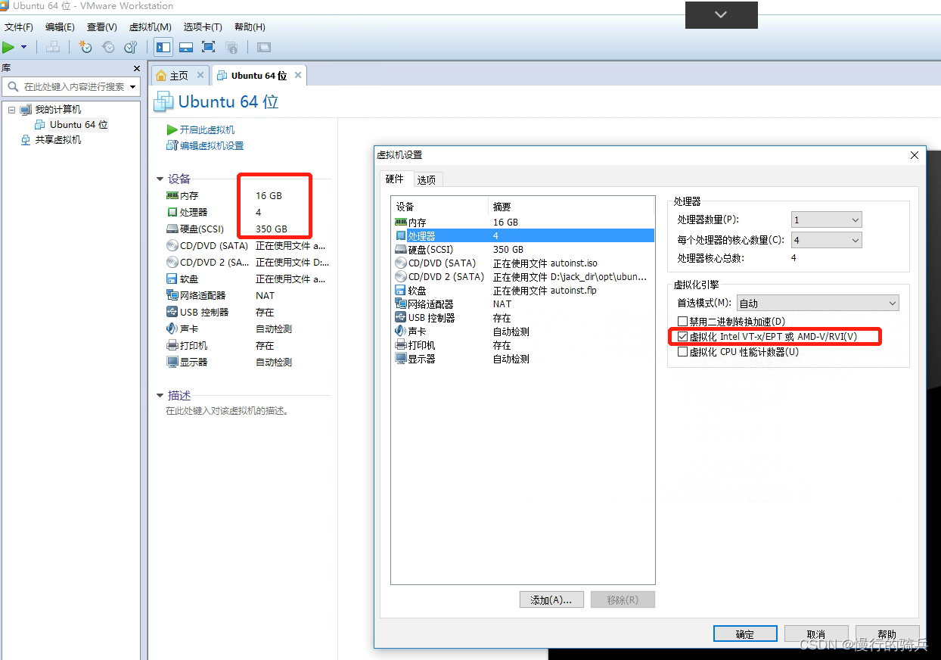941x660 pixels.
Task: Click the thumbnail bar toolbar icon
Action: [186, 47]
